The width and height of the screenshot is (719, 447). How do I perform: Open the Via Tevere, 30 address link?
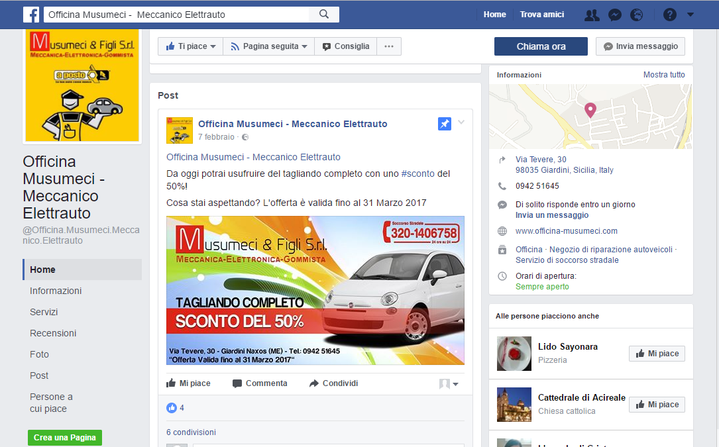click(x=565, y=165)
